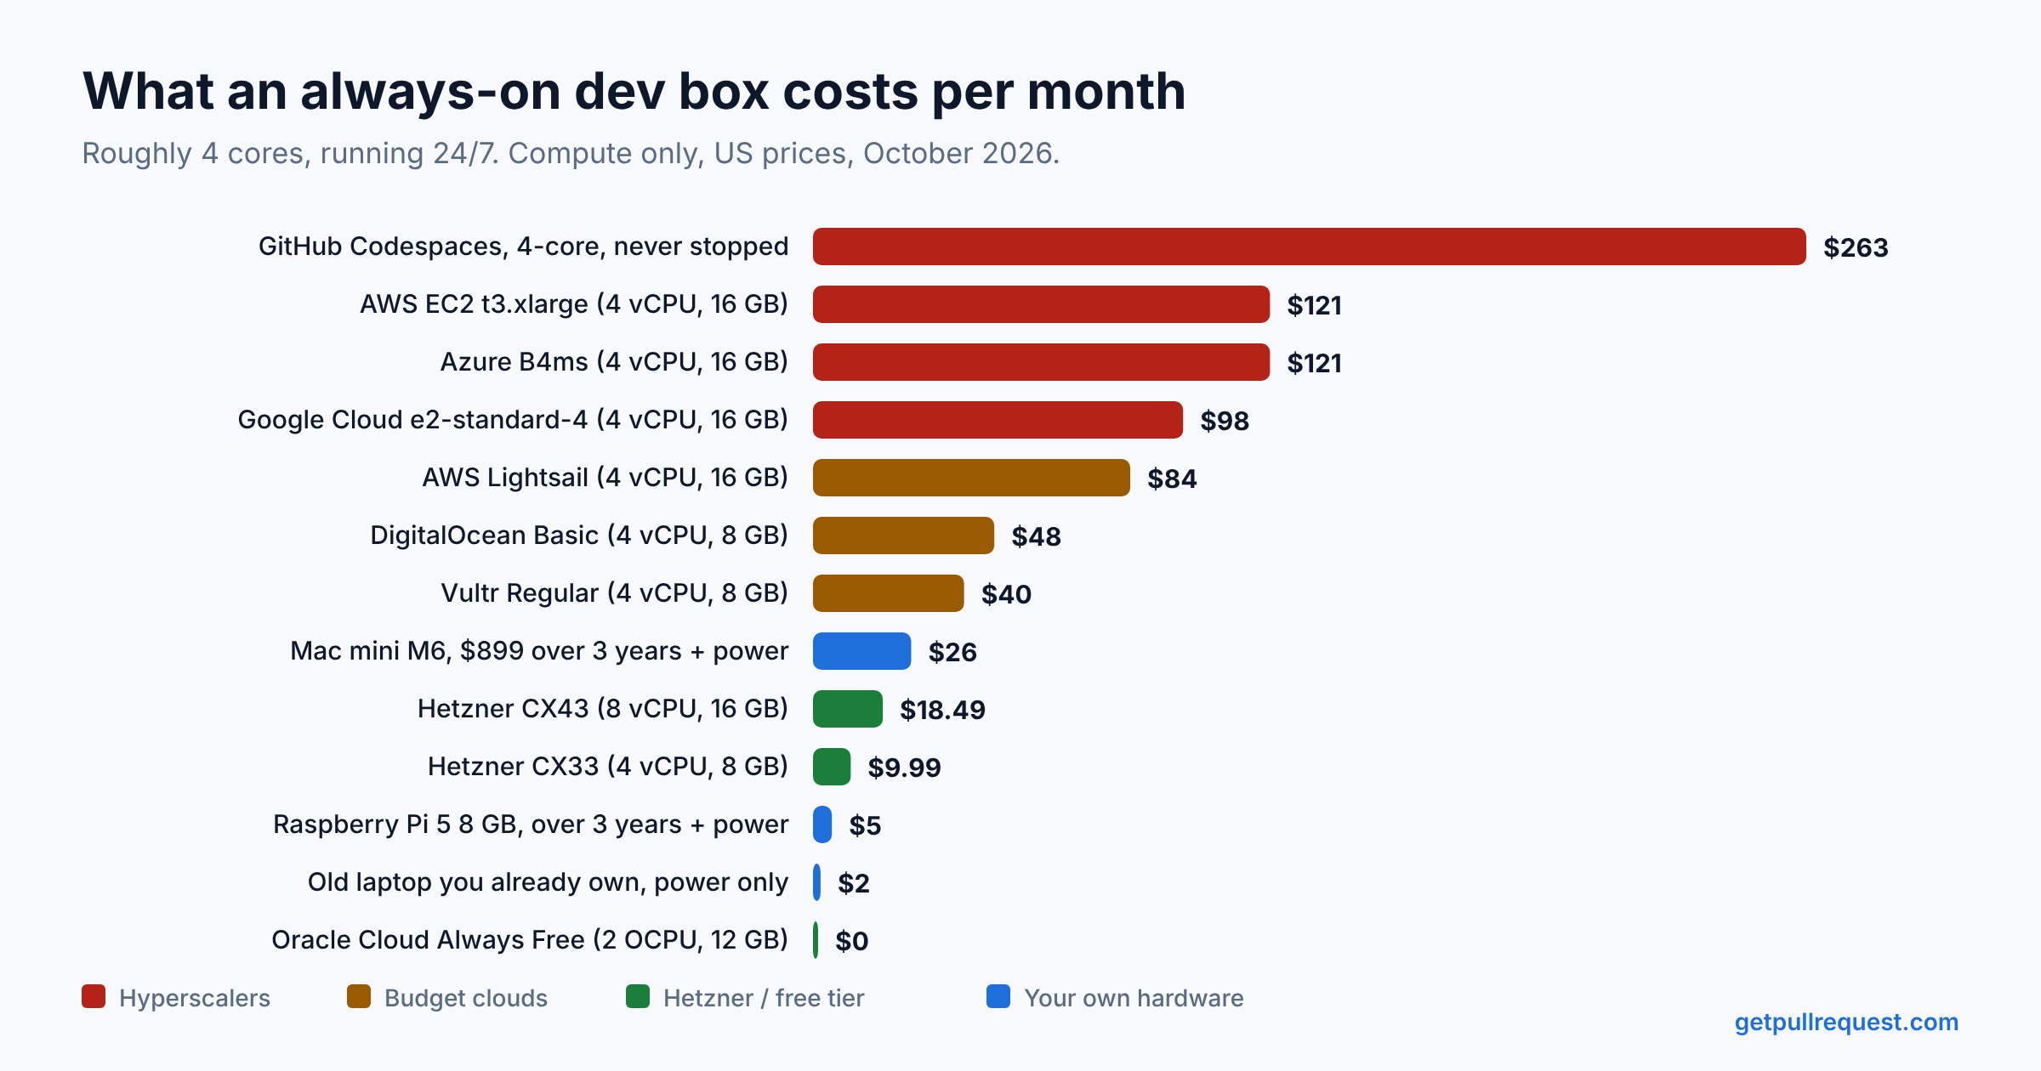Click the label 'Hetzner CX33 (4 vCPU, 8 GB)'
The image size is (2041, 1071).
click(x=608, y=767)
